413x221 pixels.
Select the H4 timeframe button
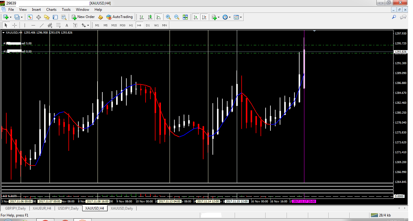[x=139, y=25]
